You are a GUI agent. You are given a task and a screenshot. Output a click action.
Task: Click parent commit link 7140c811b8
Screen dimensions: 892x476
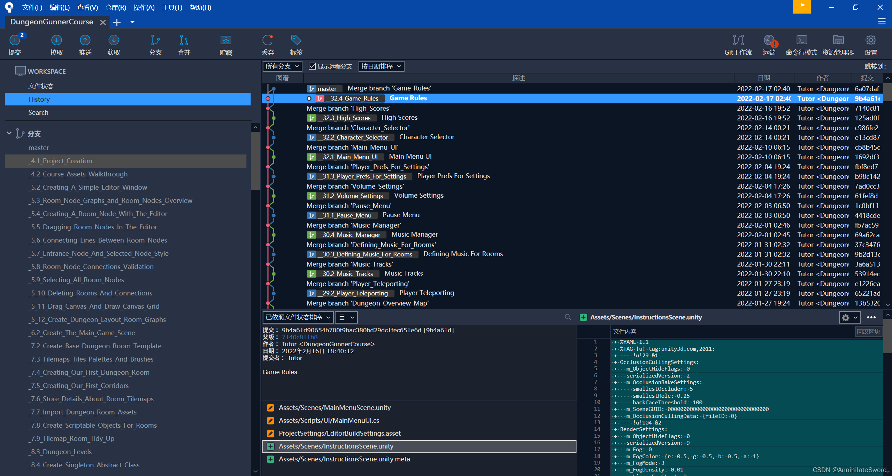click(x=300, y=337)
